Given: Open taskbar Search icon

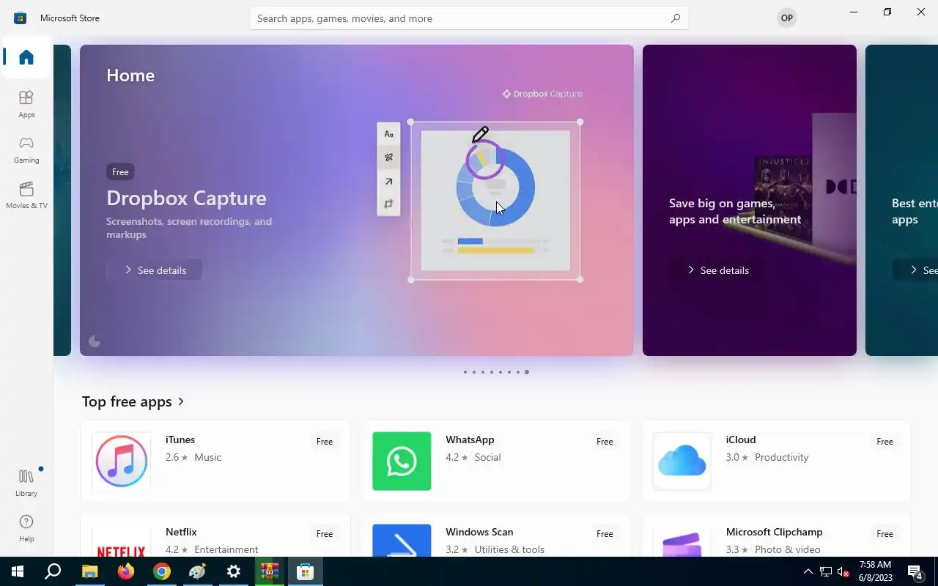Looking at the screenshot, I should pos(53,571).
